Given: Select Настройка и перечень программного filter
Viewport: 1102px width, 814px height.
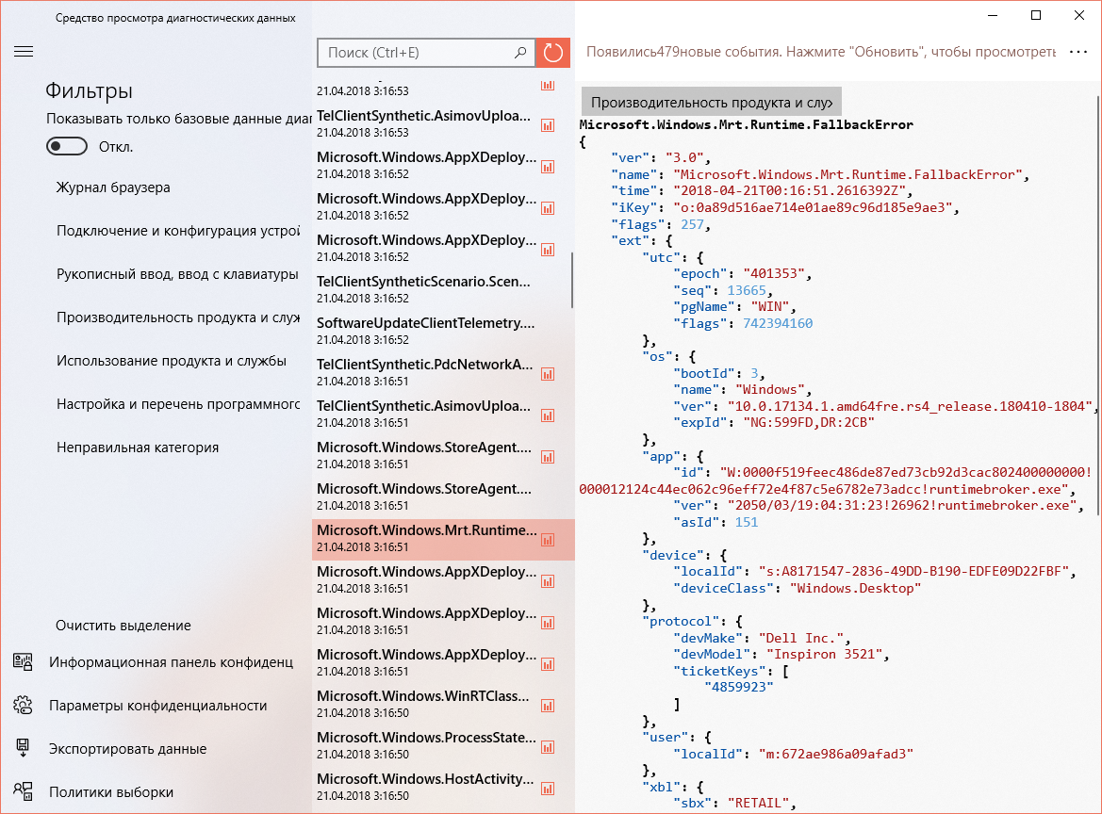Looking at the screenshot, I should pos(178,404).
